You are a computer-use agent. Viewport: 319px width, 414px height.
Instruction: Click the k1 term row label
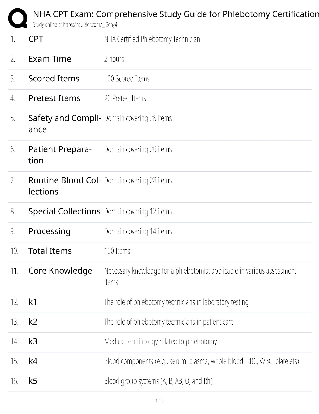coord(33,302)
